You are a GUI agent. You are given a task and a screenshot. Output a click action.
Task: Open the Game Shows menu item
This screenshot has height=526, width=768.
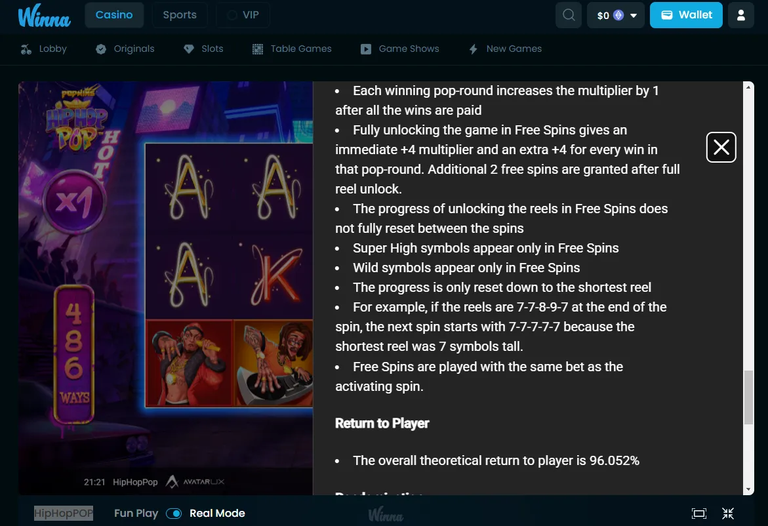point(399,49)
